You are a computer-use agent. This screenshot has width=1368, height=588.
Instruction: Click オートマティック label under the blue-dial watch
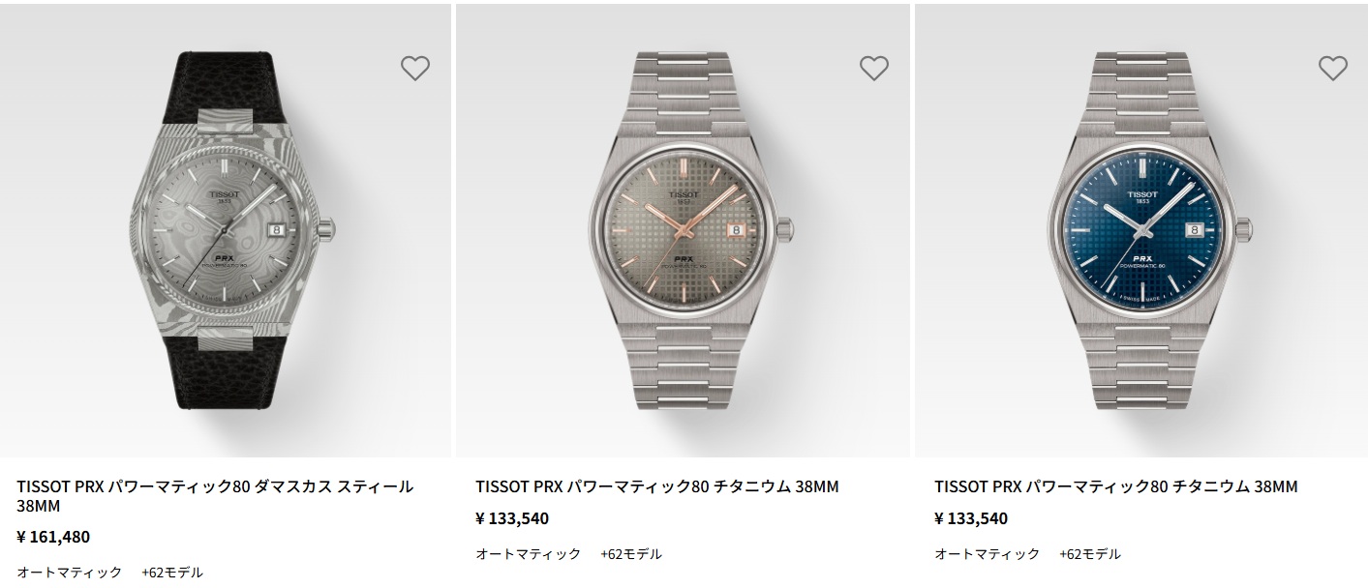pyautogui.click(x=988, y=554)
